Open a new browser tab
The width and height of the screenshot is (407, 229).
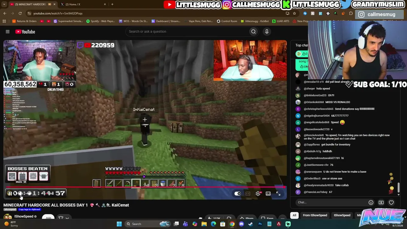[x=112, y=4]
